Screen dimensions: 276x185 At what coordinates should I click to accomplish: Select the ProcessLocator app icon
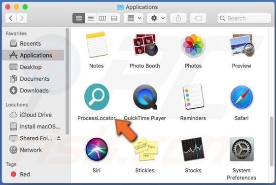[x=97, y=97]
